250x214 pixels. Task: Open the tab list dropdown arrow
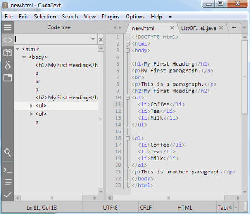pyautogui.click(x=244, y=28)
